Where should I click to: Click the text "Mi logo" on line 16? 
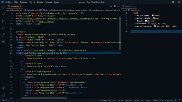(56, 40)
